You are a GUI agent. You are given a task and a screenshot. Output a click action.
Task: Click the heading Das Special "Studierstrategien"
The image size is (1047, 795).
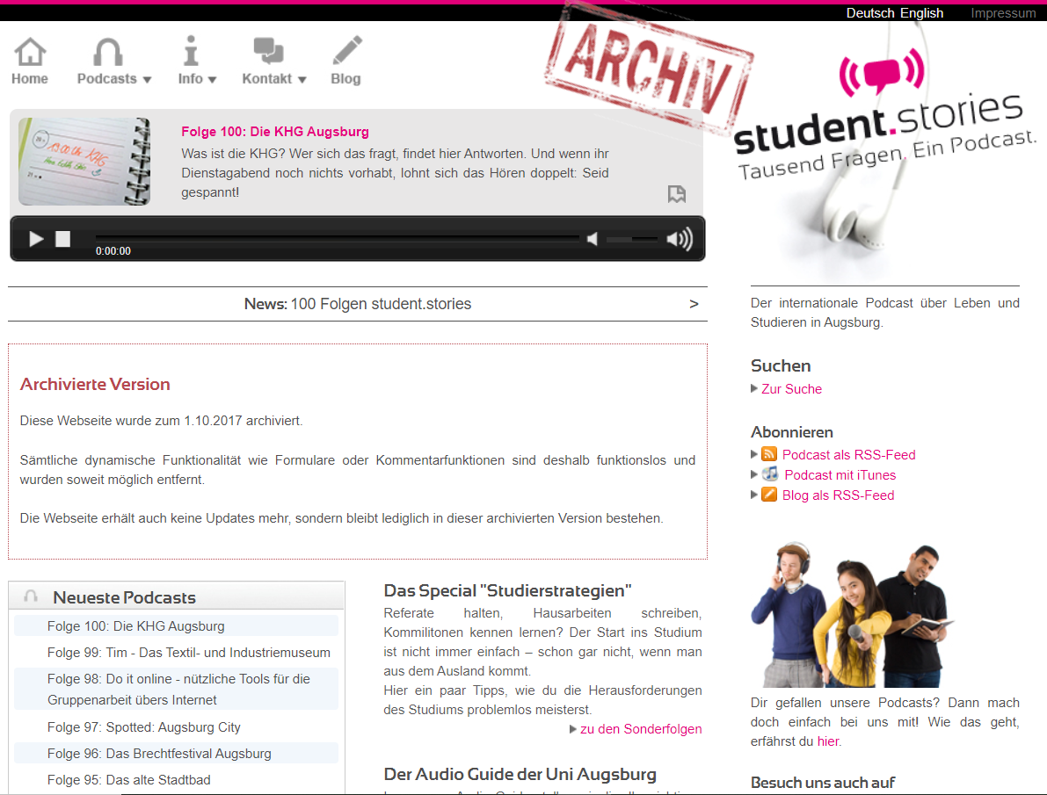(507, 590)
